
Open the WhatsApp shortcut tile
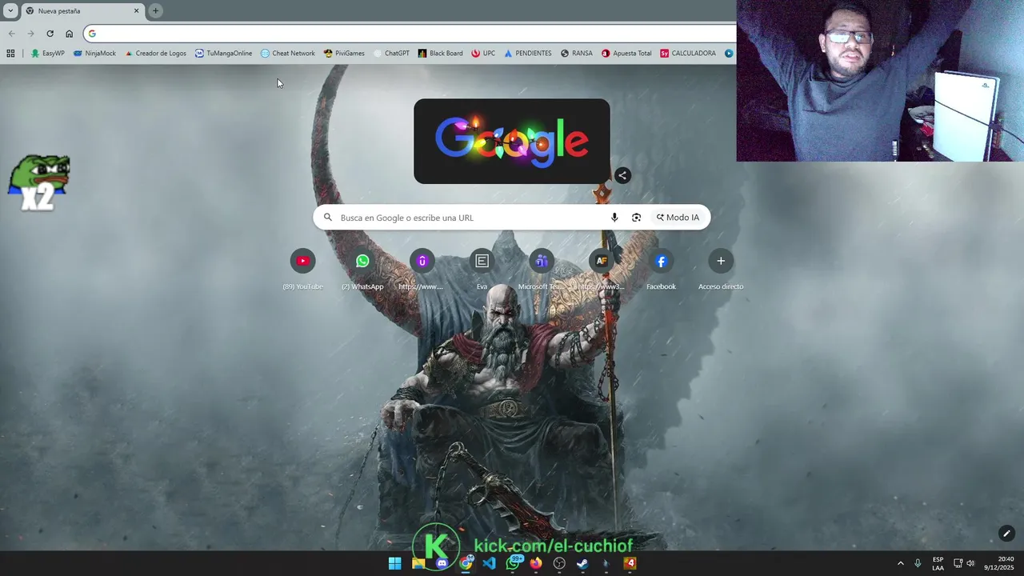point(362,261)
